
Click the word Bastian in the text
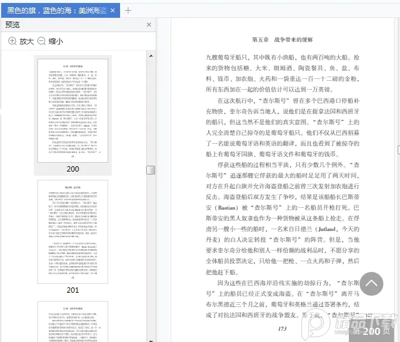click(226, 208)
